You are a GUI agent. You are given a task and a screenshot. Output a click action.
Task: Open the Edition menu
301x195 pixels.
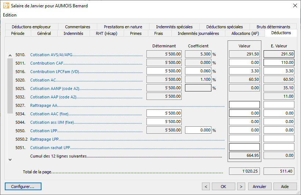10,15
